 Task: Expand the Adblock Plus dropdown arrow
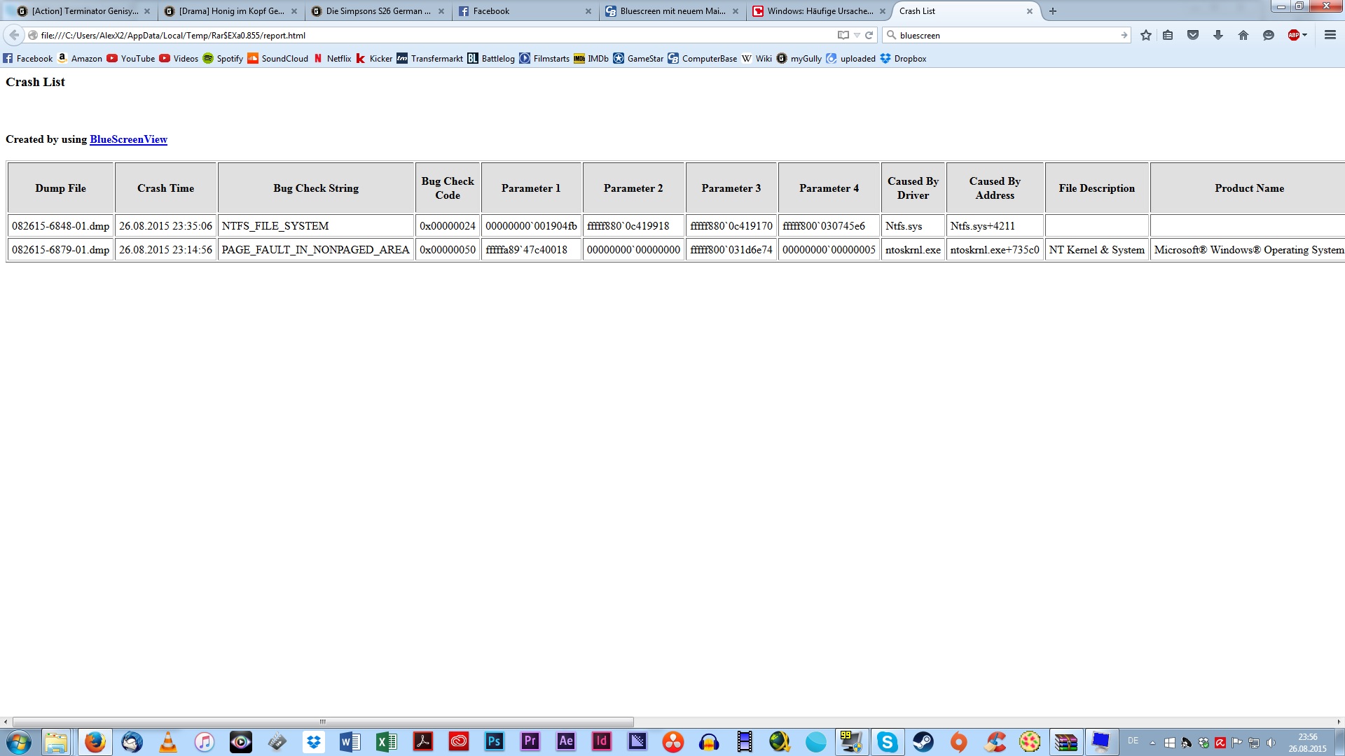pos(1305,35)
